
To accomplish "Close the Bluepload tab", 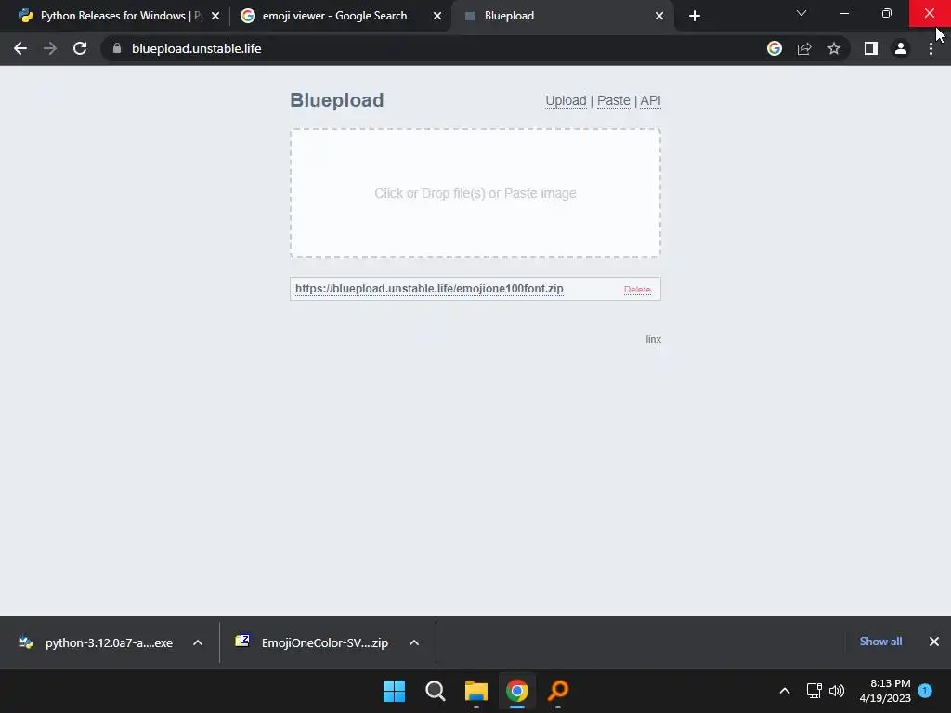I will (659, 16).
